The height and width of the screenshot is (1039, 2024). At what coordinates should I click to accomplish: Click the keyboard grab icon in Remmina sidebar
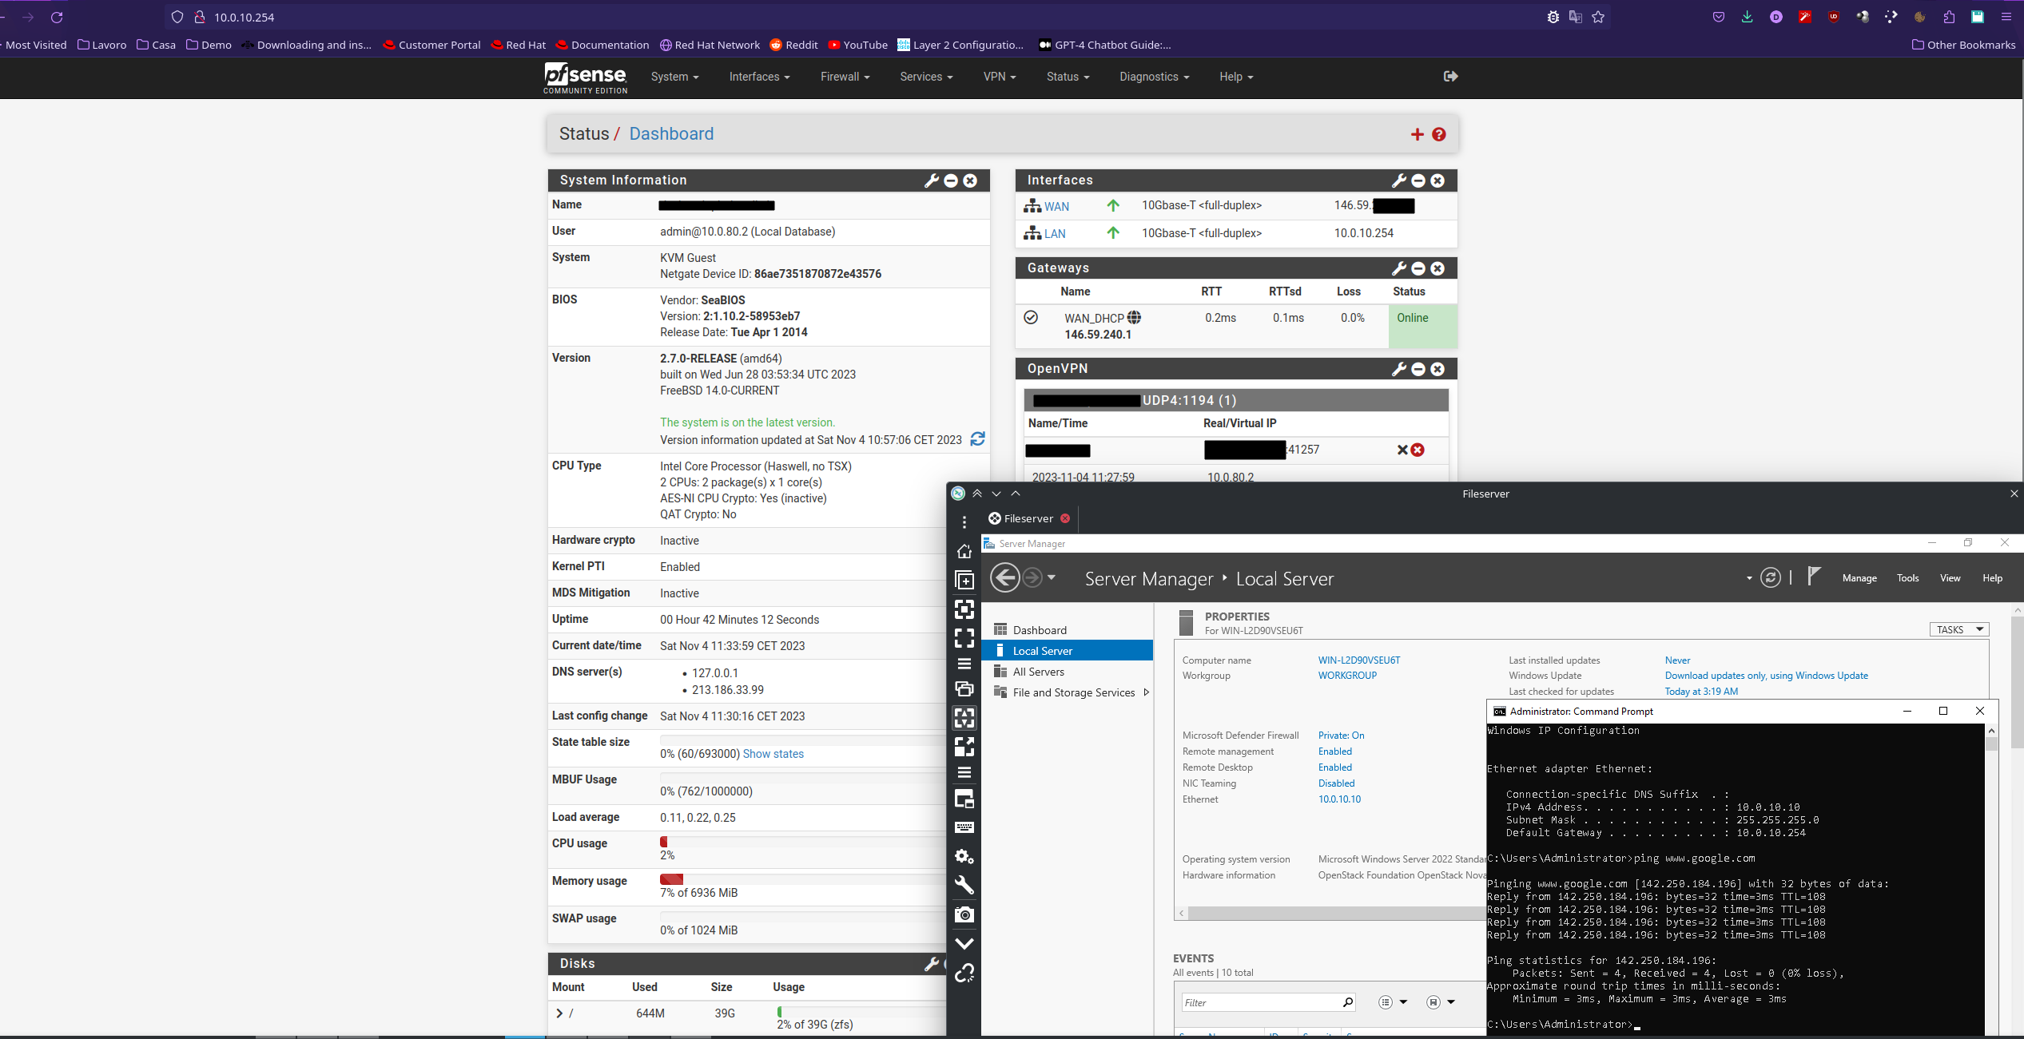click(964, 827)
